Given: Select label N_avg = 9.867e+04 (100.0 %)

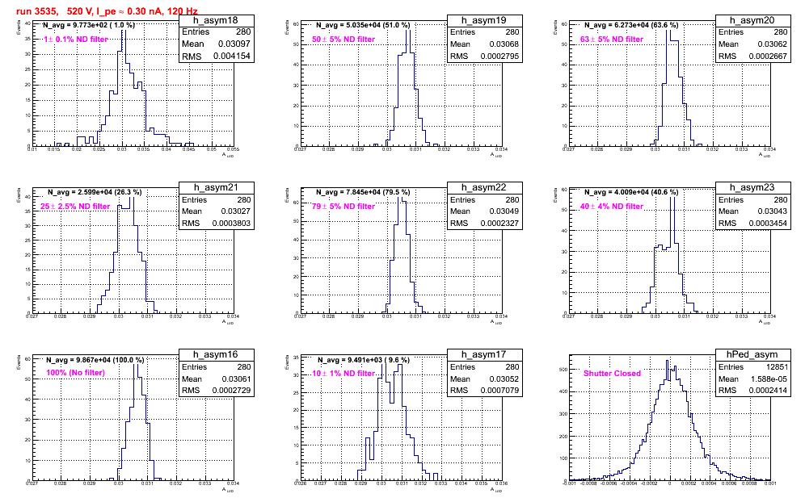Looking at the screenshot, I should tap(95, 360).
